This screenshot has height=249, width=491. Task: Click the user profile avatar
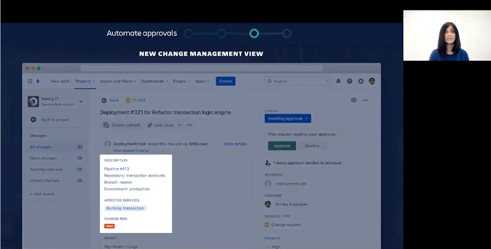pos(372,81)
